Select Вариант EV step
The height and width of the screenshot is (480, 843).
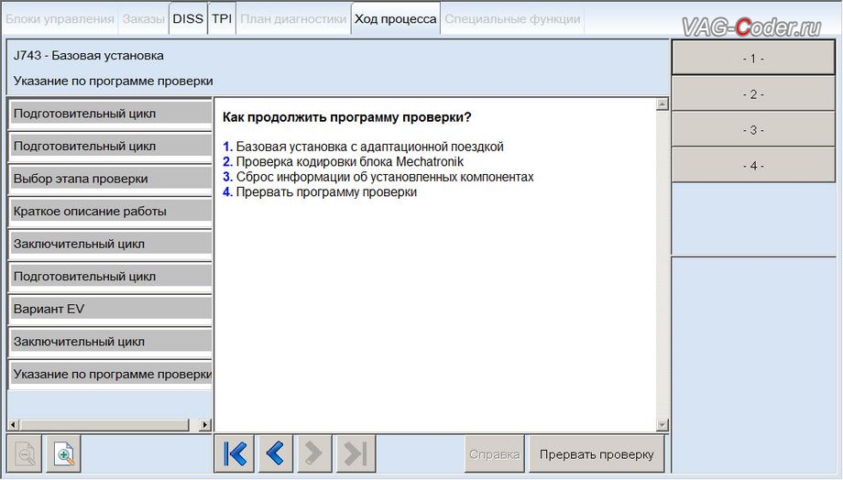(x=110, y=309)
